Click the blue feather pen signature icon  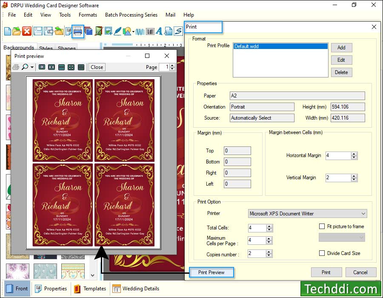(x=117, y=31)
